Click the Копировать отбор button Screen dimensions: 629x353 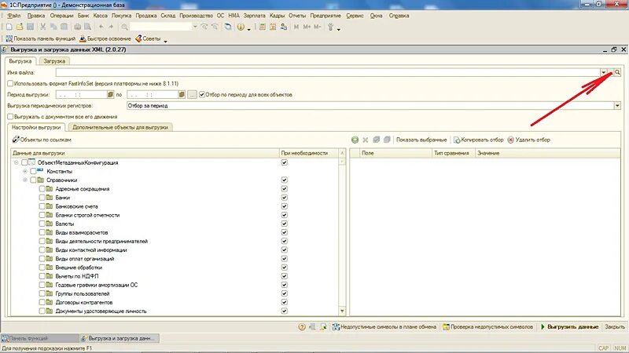coord(478,140)
